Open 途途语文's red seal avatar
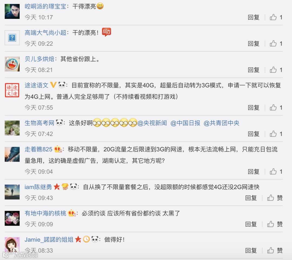This screenshot has height=260, width=292. pyautogui.click(x=12, y=90)
